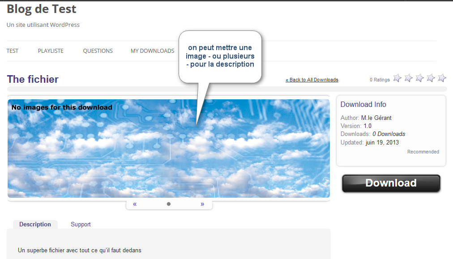Click the 'Un superbe fichier' description text

click(x=79, y=251)
